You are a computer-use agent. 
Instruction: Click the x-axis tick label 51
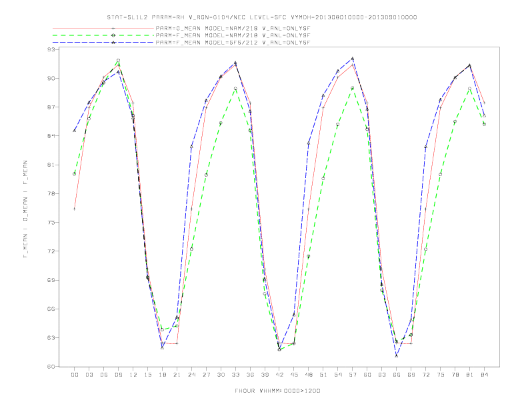point(323,375)
